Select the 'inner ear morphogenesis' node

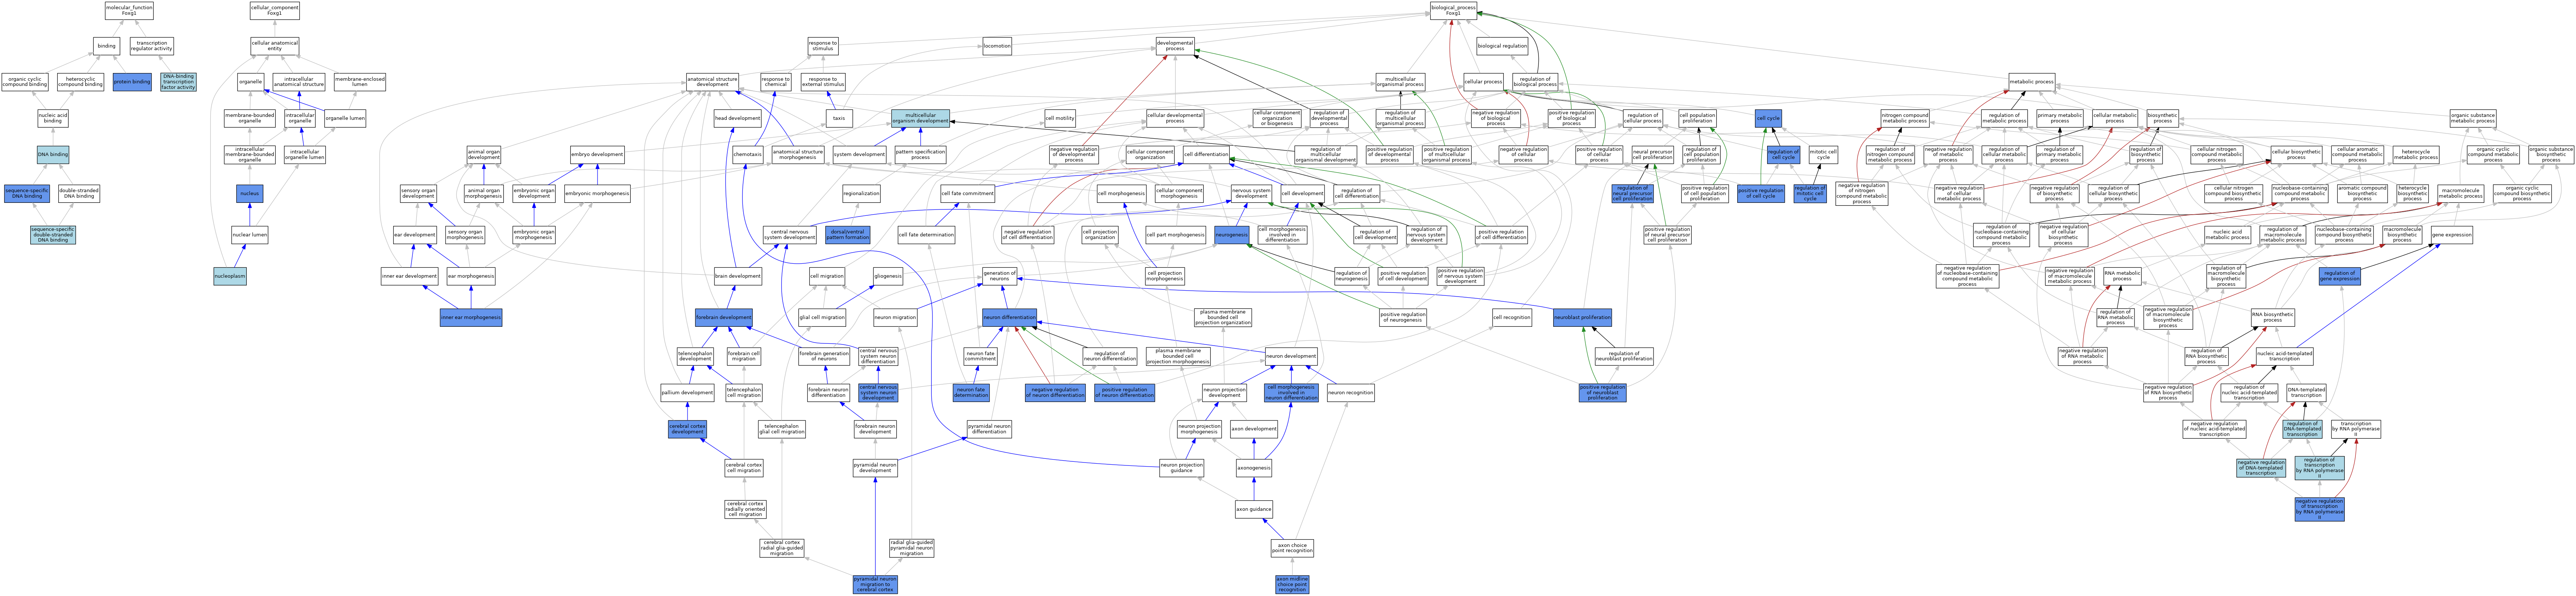[471, 317]
